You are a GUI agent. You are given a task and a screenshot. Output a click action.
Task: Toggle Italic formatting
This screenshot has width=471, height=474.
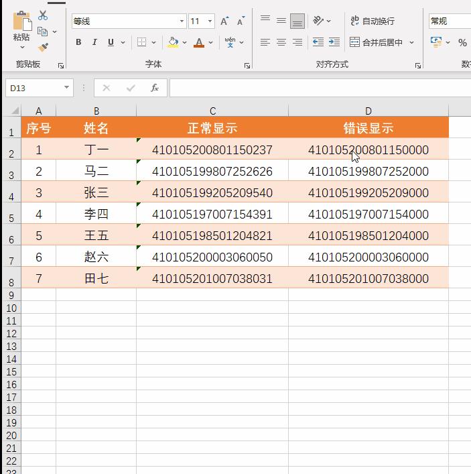tap(94, 42)
